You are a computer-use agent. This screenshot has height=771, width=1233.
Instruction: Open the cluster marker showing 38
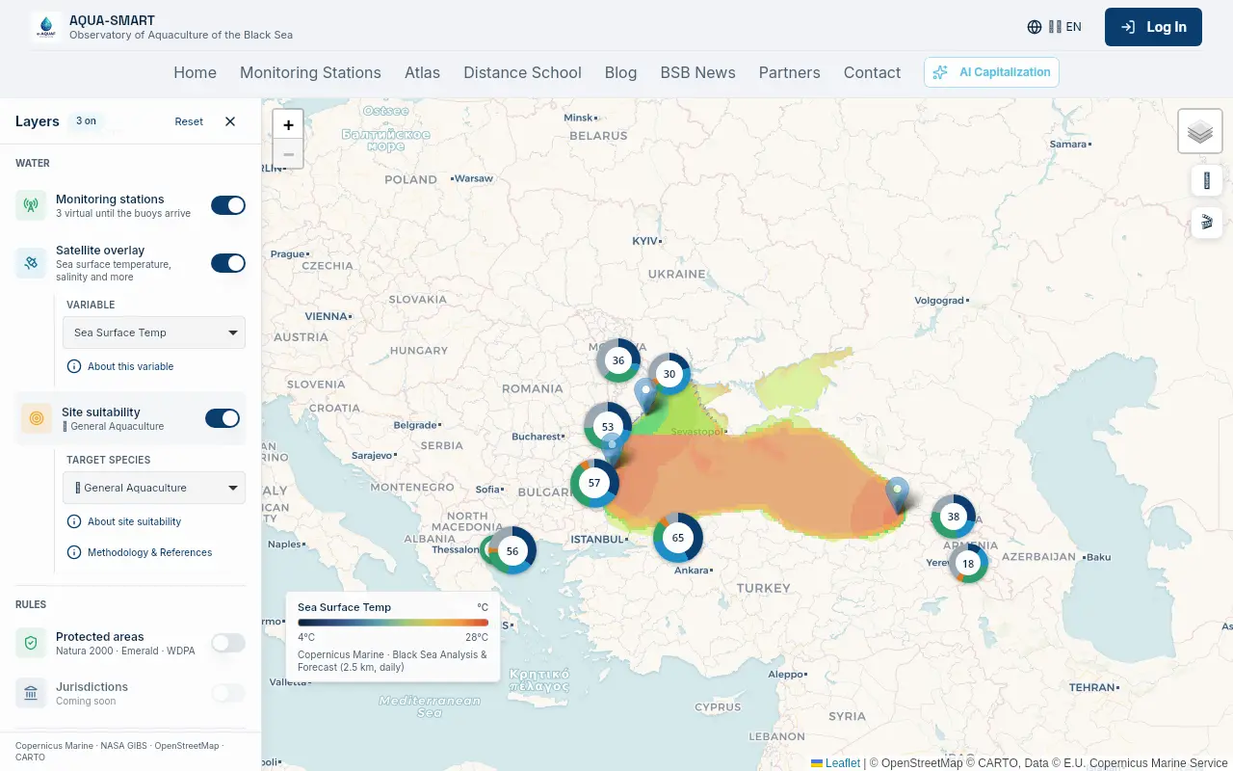click(x=954, y=517)
